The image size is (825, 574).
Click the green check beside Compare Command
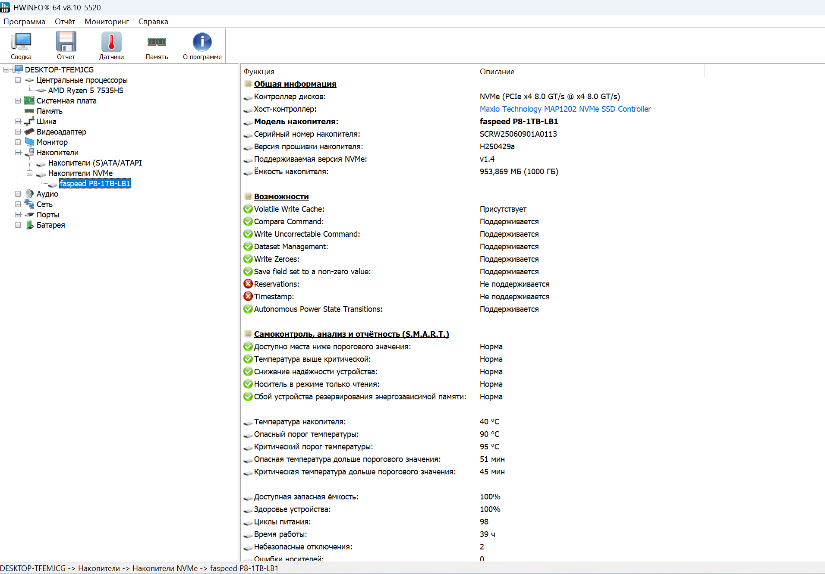coord(248,221)
